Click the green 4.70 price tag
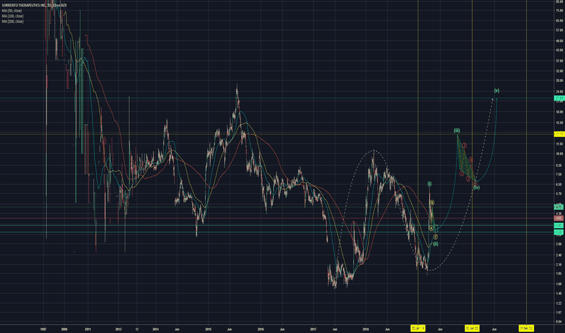Screen dimensions: 565x333 point(559,207)
